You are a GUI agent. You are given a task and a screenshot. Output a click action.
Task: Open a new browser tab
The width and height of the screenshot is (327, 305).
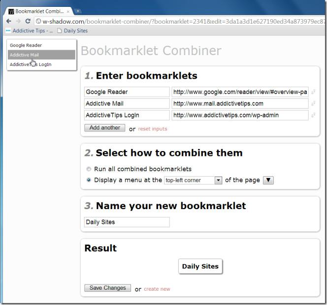coord(78,11)
